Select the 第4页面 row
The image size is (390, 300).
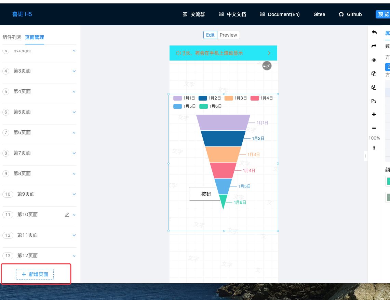coord(39,91)
